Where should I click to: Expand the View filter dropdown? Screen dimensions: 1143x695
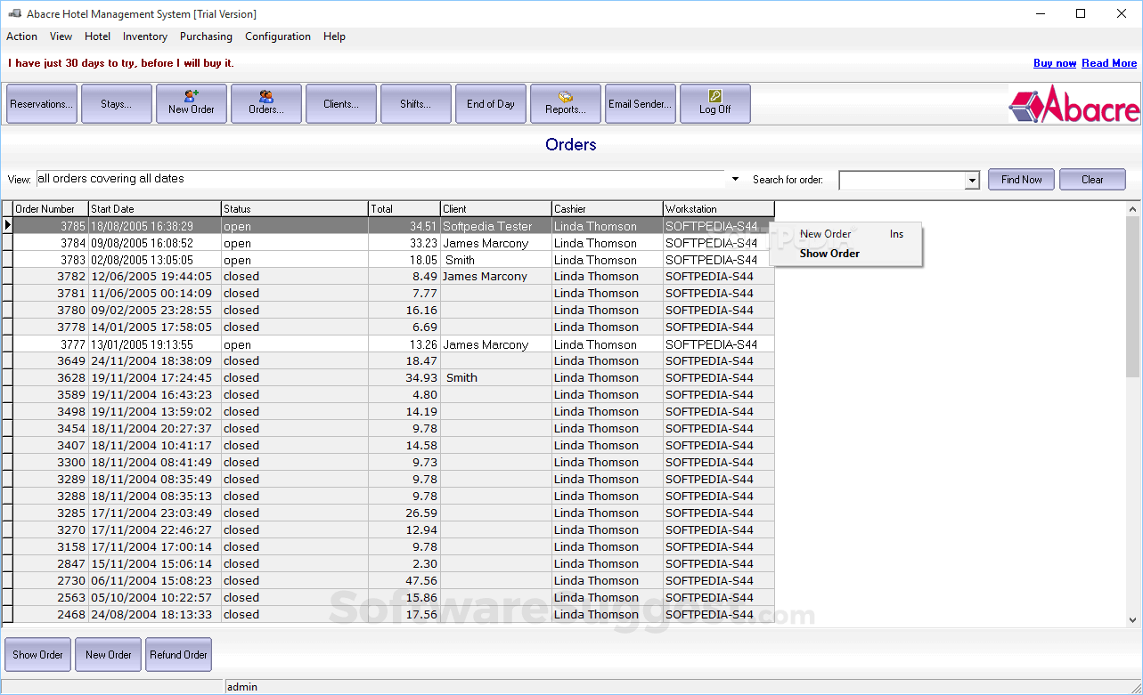pos(733,178)
